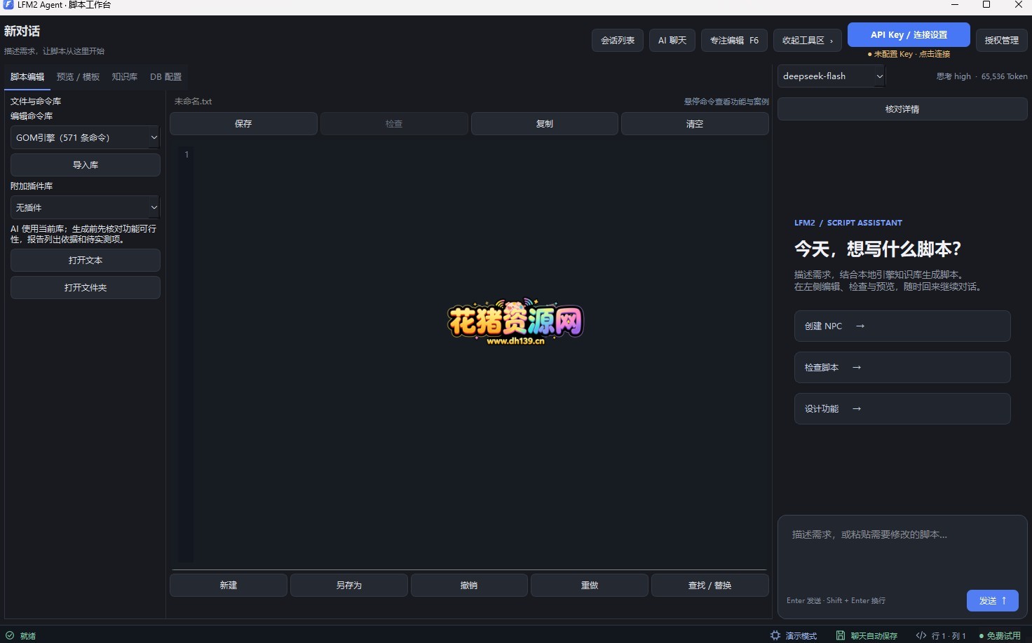
Task: Open the GOM引擎 command library dropdown
Action: (x=85, y=137)
